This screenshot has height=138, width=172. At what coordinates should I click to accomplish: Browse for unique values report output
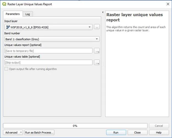pyautogui.click(x=97, y=51)
